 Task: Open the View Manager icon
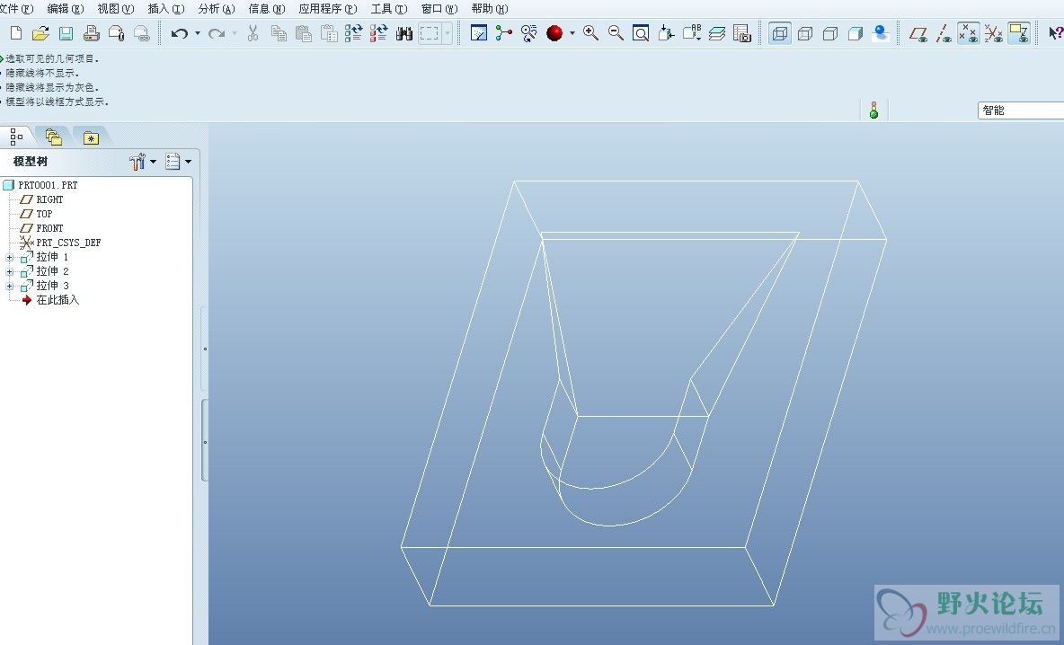pyautogui.click(x=741, y=32)
